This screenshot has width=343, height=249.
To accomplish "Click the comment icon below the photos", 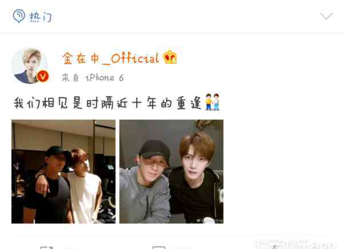I will point(159,247).
